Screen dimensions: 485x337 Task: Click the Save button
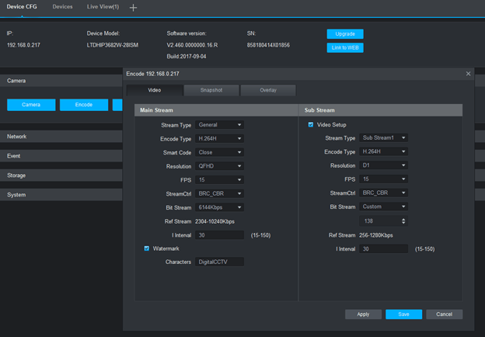point(403,314)
